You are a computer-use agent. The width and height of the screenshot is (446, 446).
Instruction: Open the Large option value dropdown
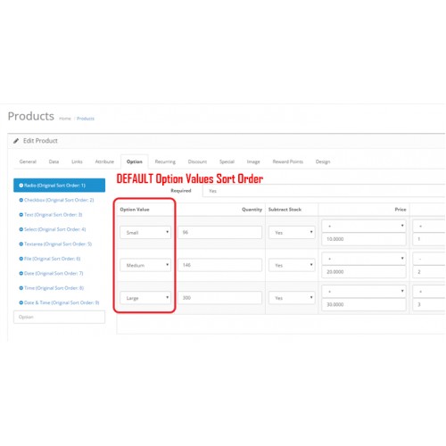coord(145,298)
